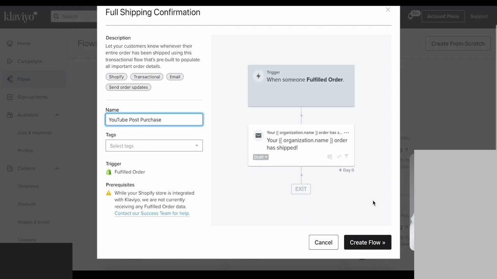This screenshot has height=279, width=497.
Task: Click the Create Flow button
Action: [367, 242]
